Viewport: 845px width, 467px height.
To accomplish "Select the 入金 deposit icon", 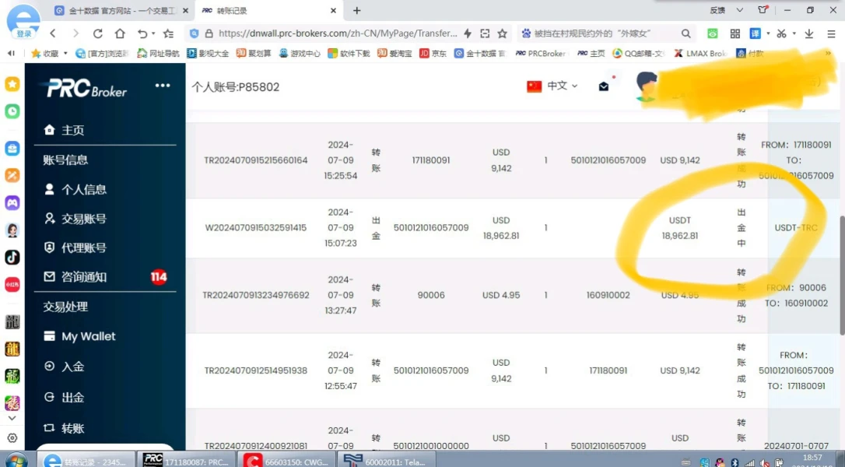I will pos(48,367).
